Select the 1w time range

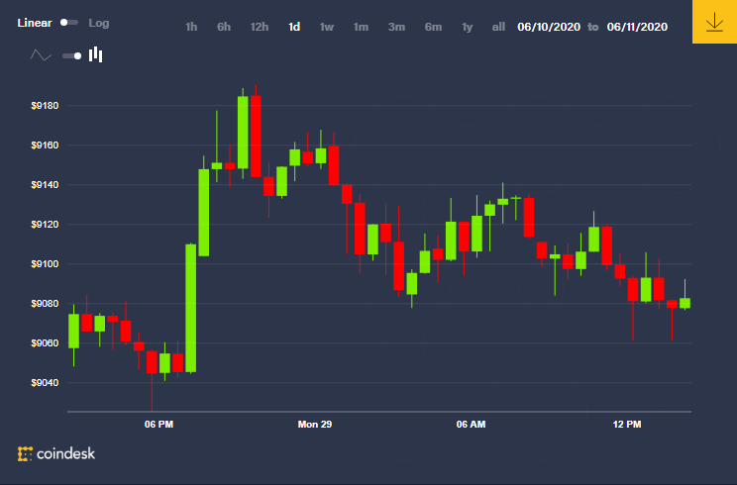pyautogui.click(x=327, y=27)
